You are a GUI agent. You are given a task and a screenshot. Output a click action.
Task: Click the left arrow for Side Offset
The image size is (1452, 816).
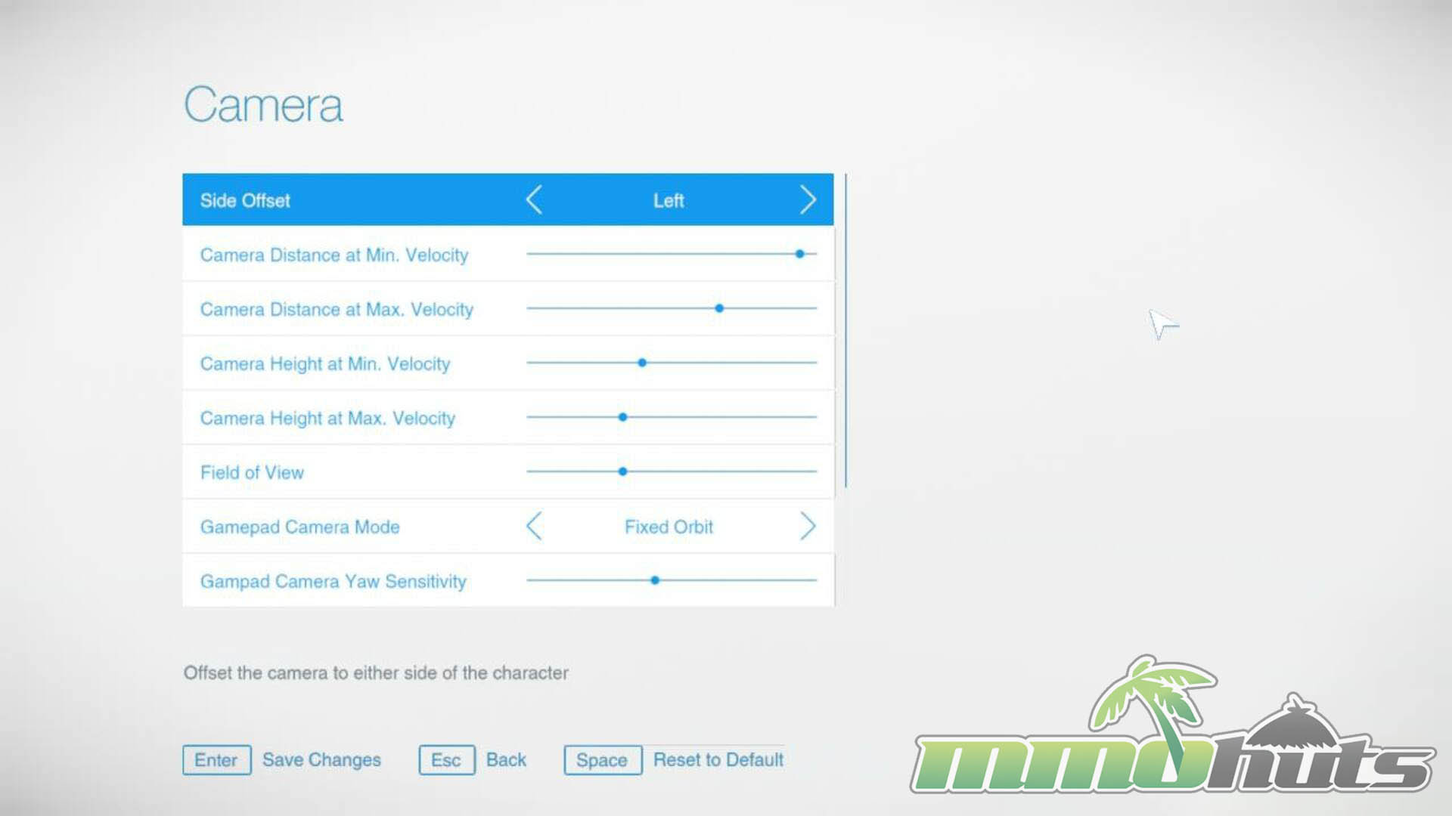pyautogui.click(x=534, y=200)
